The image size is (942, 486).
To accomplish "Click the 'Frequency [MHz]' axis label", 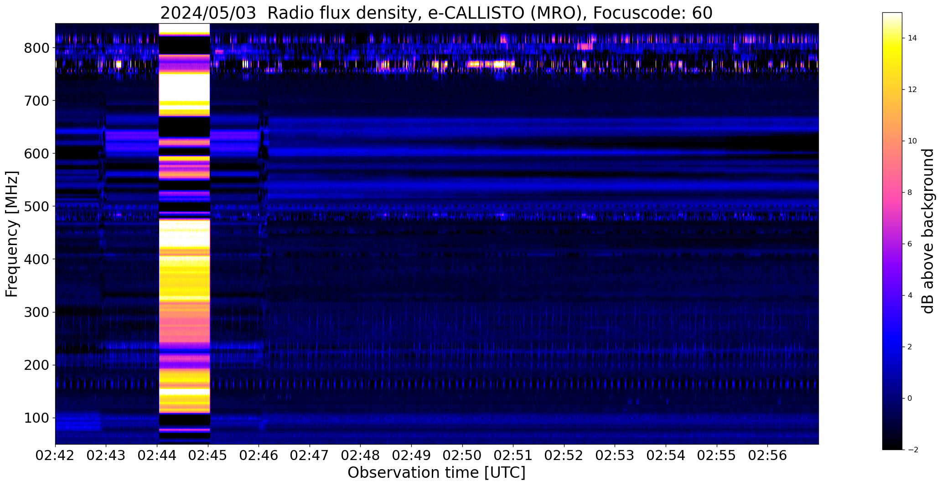I will pyautogui.click(x=12, y=234).
